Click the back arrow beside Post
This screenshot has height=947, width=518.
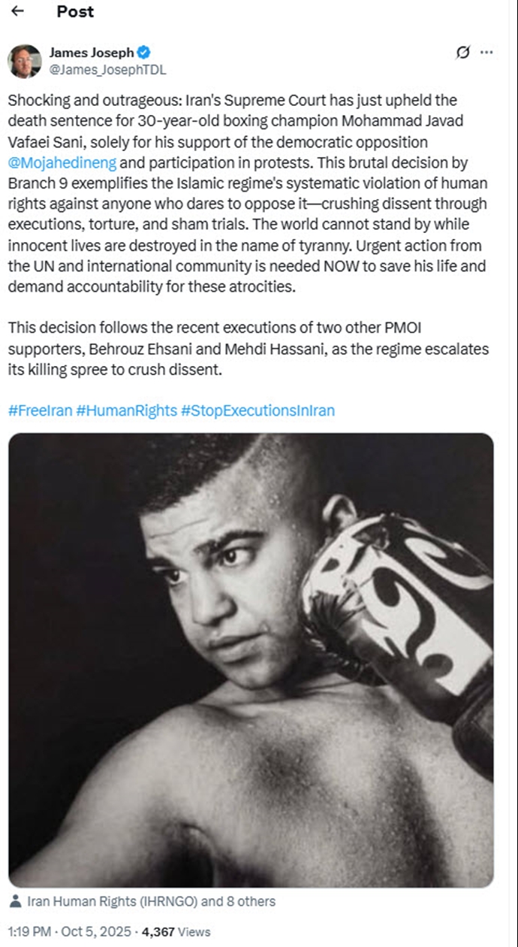tap(18, 11)
